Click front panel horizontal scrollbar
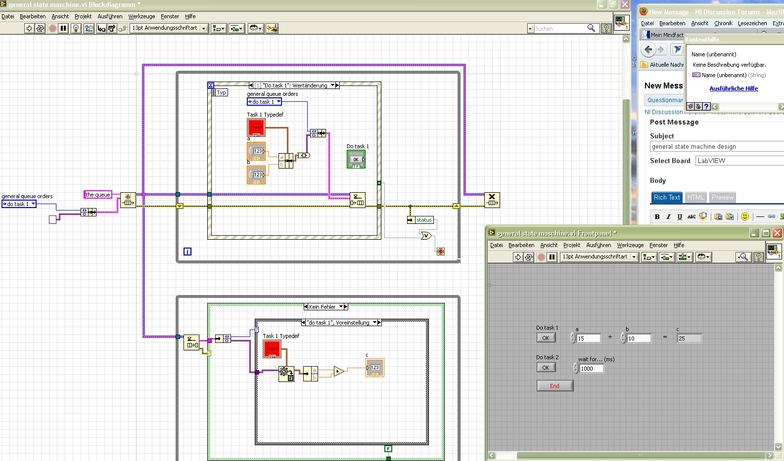 tap(630, 455)
